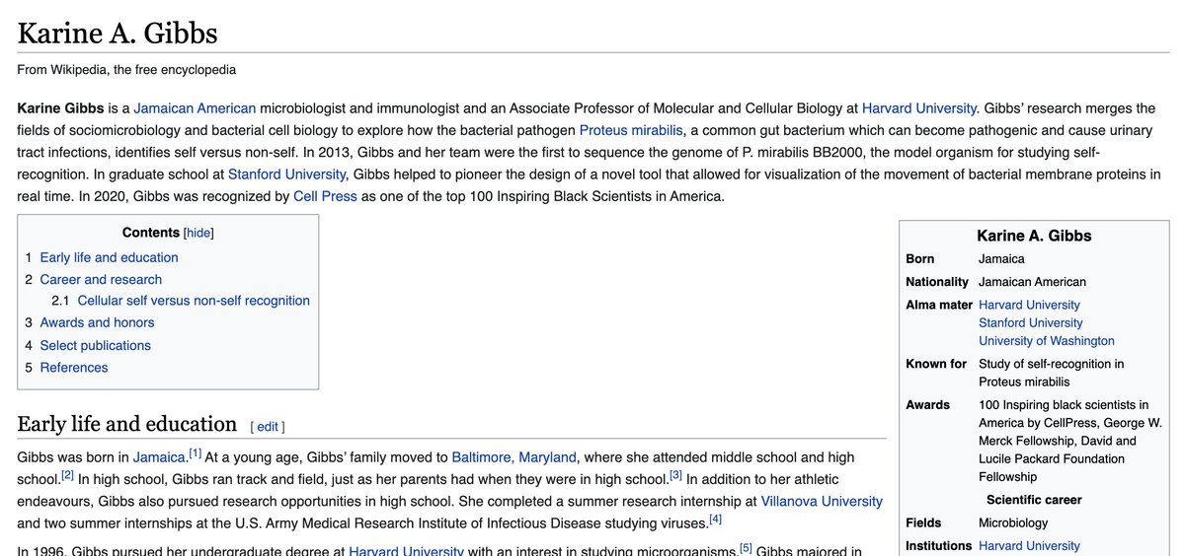Jump to Awards and honors in Contents
This screenshot has height=556, width=1185.
click(97, 322)
